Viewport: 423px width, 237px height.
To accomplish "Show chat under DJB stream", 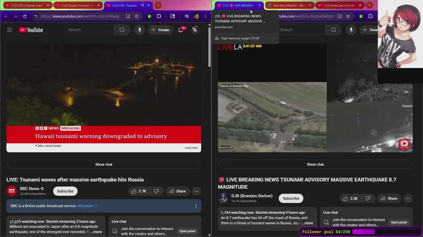I will click(315, 164).
